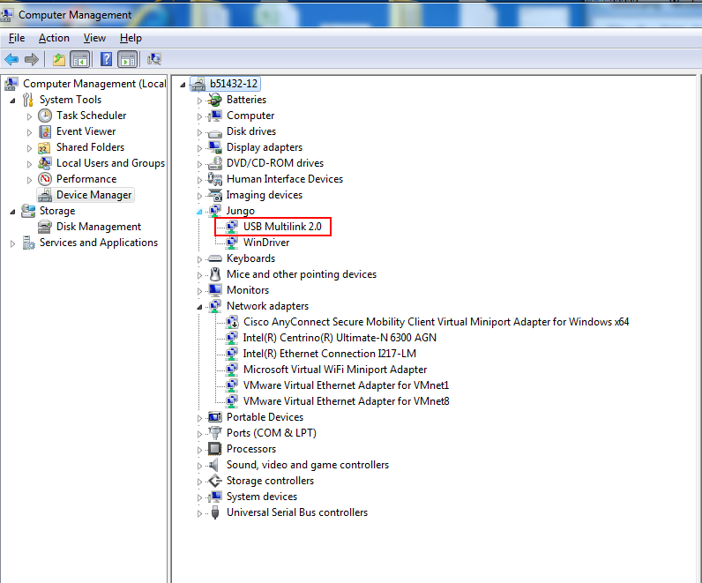The height and width of the screenshot is (583, 702).
Task: Select Microsoft Virtual WiFi Miniport Adapter
Action: point(335,370)
